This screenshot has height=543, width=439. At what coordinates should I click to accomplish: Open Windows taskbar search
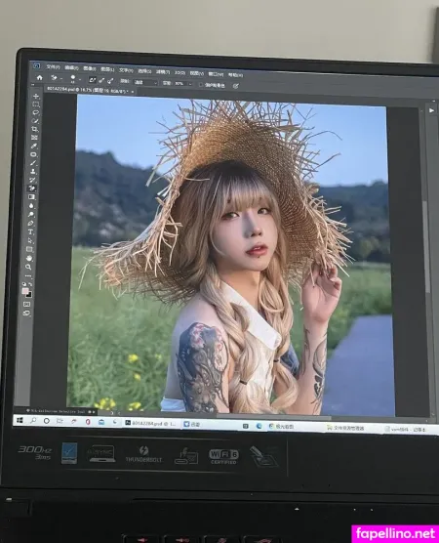point(33,420)
